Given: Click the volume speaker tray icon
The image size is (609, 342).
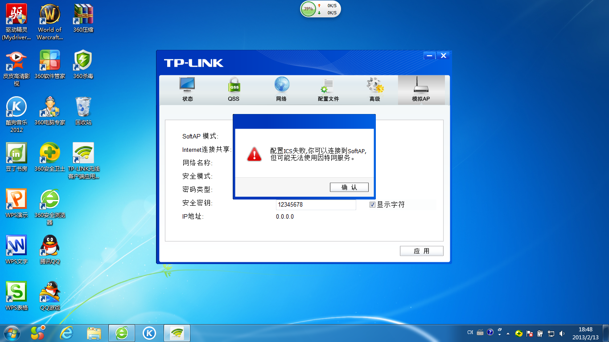Looking at the screenshot, I should (x=562, y=333).
